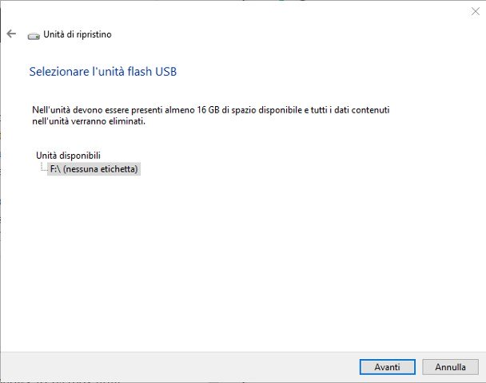This screenshot has width=486, height=383.
Task: Click the recovery drive icon in header
Action: coord(34,35)
